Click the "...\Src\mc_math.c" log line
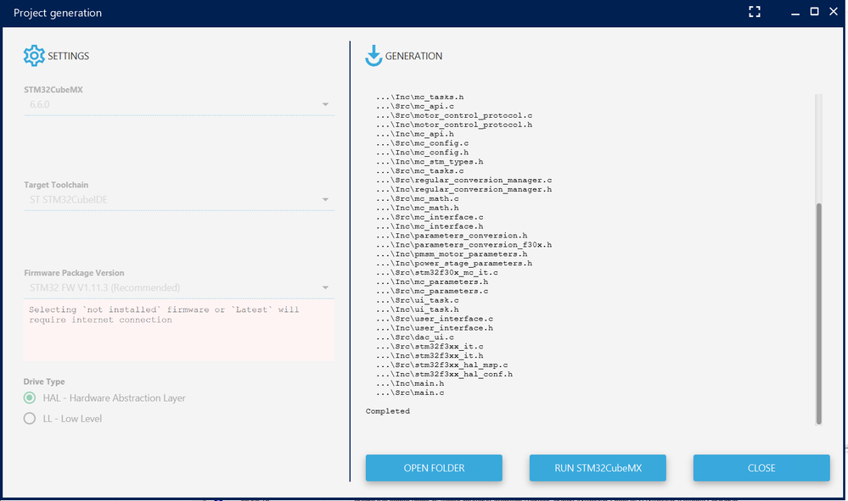Screen dimensions: 848x501 tap(418, 198)
